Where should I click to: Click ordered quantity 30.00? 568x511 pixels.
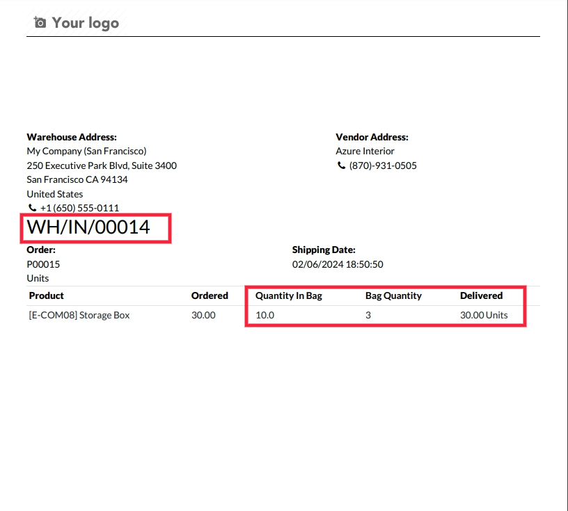tap(203, 315)
